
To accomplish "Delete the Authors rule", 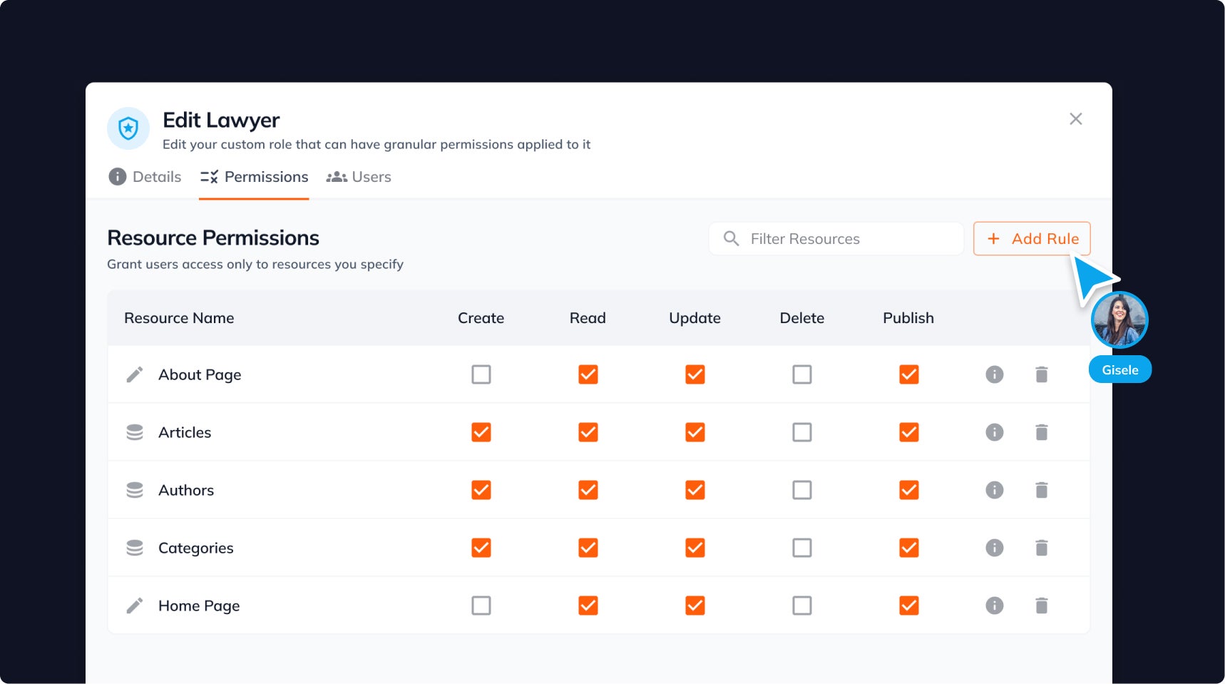I will click(x=1042, y=490).
